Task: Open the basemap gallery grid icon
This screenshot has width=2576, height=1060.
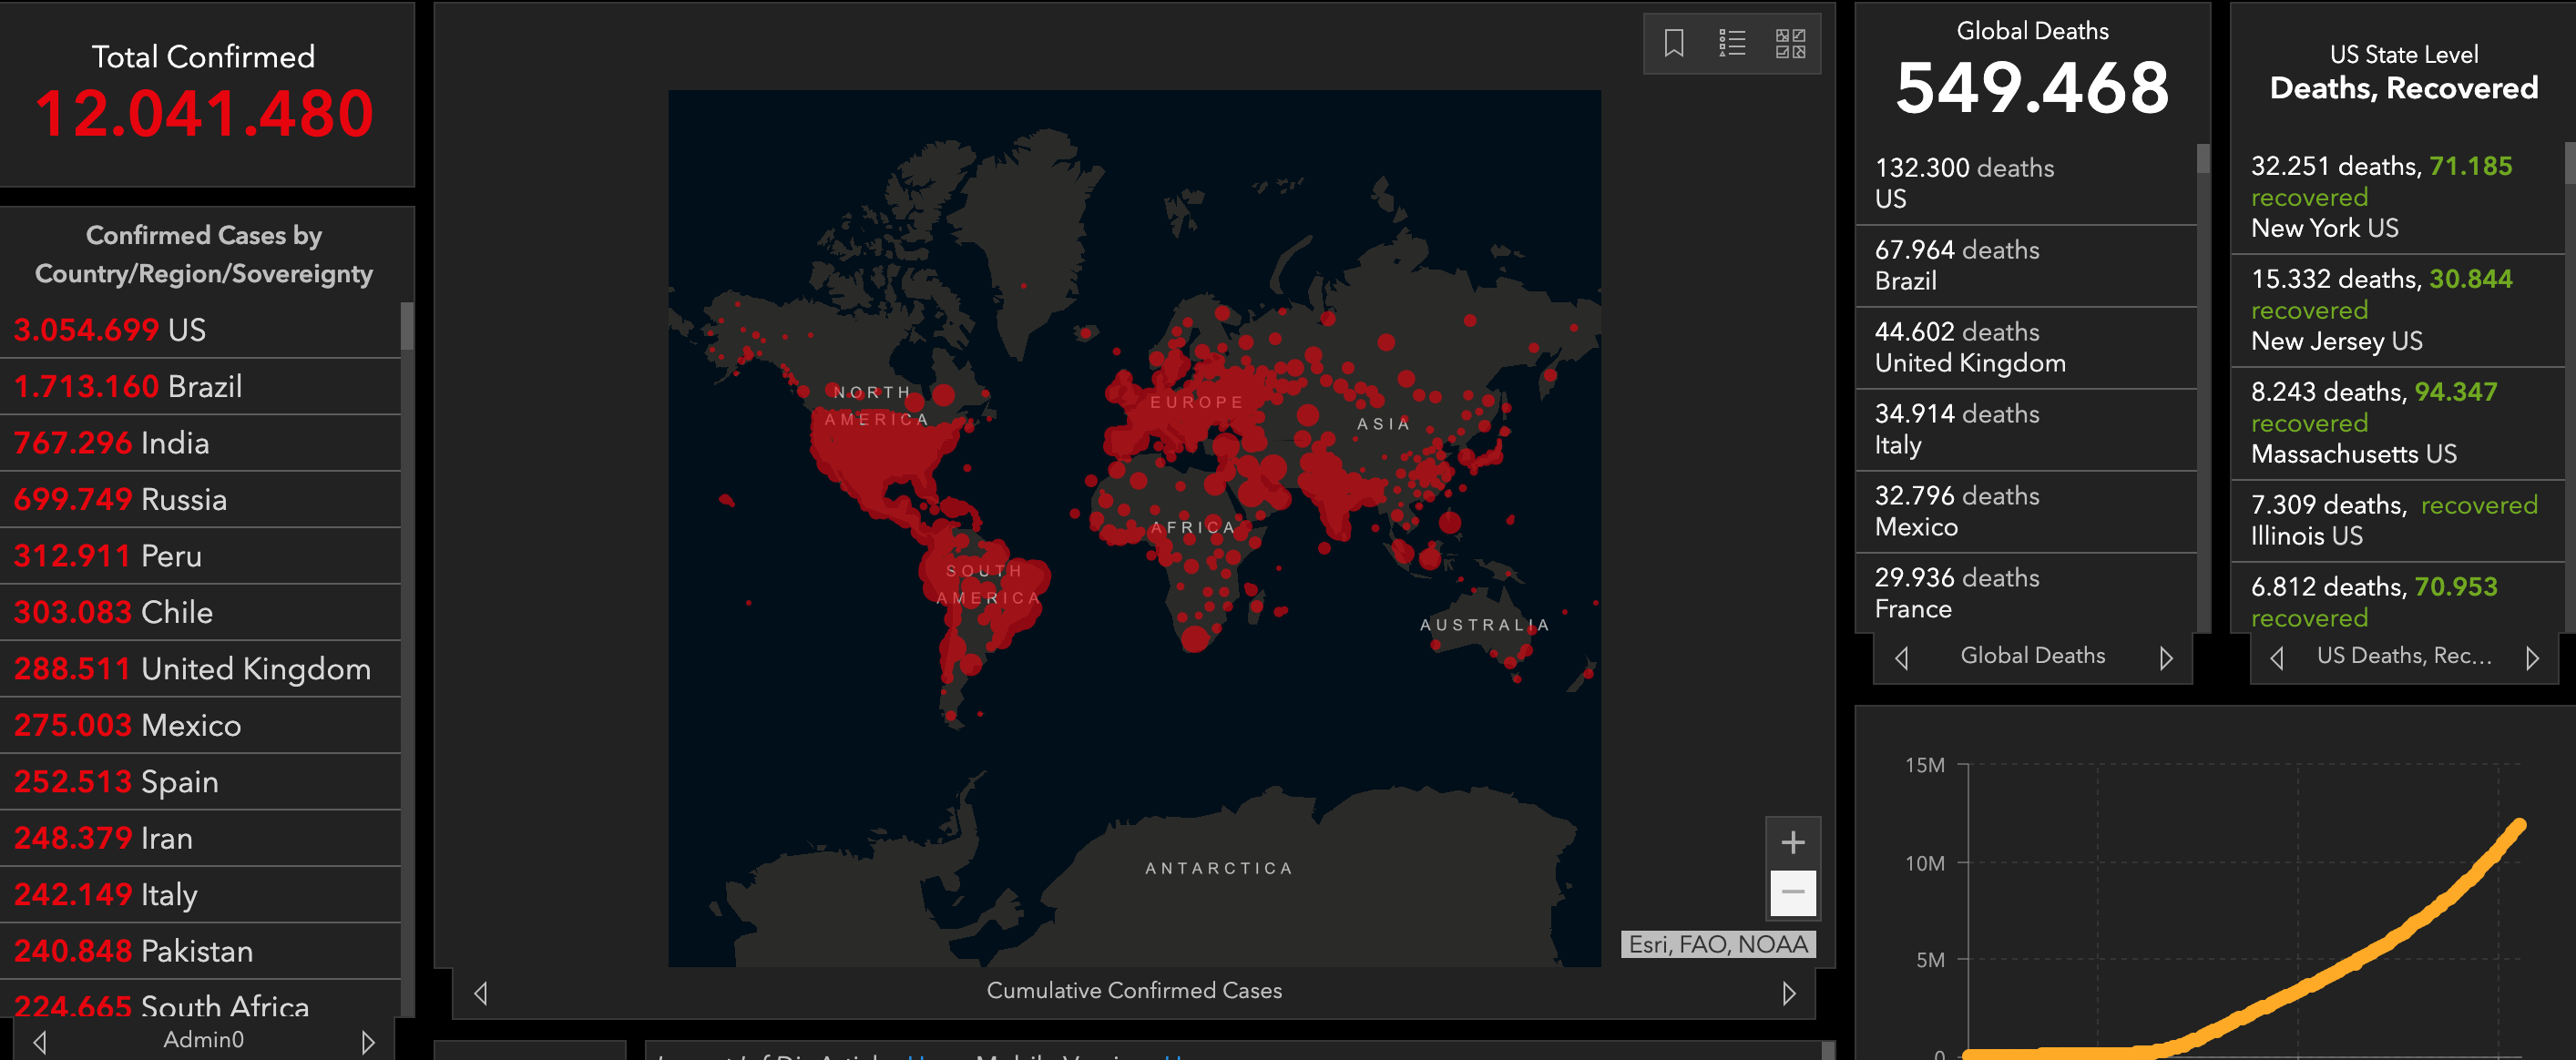Action: (1790, 43)
